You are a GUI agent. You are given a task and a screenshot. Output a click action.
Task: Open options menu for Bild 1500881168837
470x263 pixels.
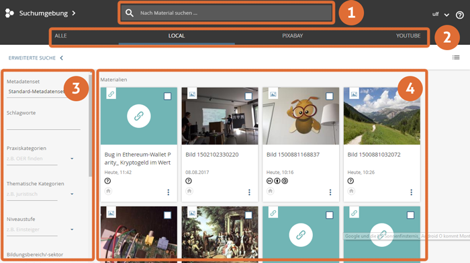tap(330, 192)
